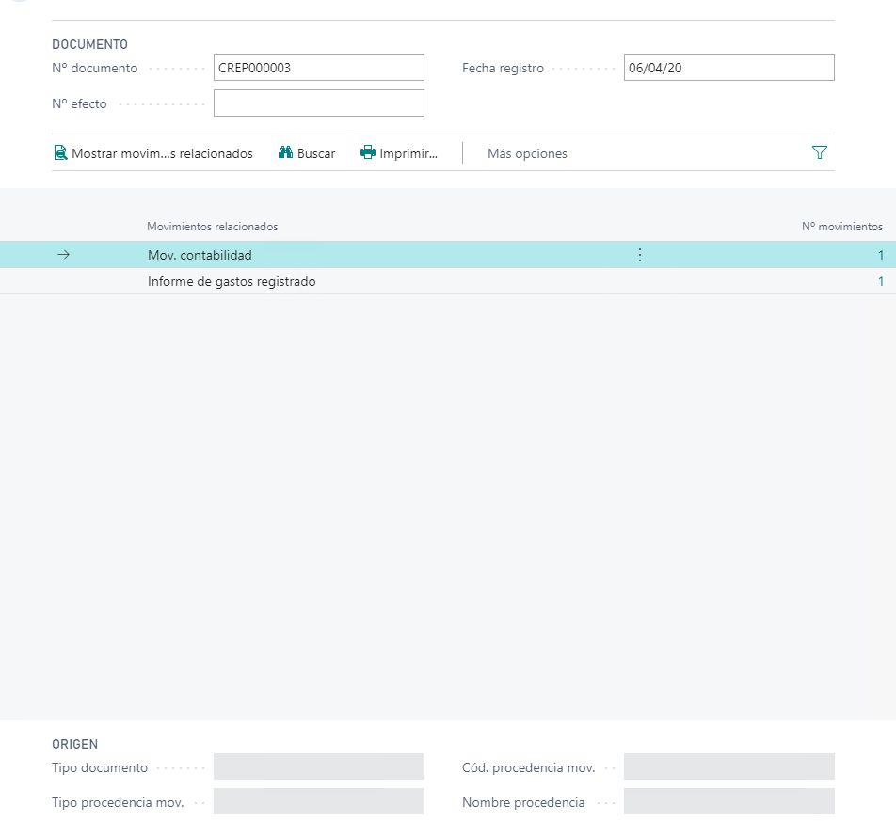Open the Más opciones menu
The height and width of the screenshot is (821, 896).
pos(526,152)
